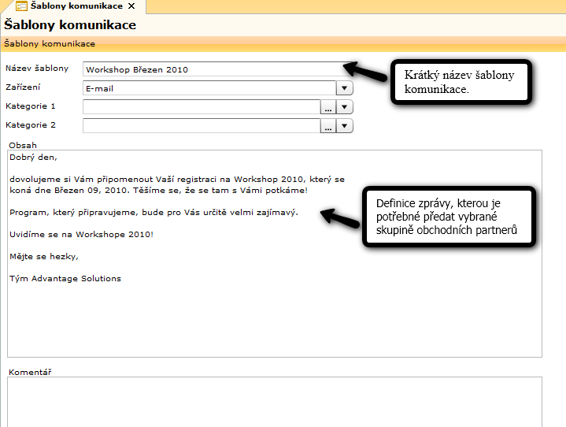Viewport: 566px width, 427px height.
Task: Focus the Název šablony text field
Action: 213,69
